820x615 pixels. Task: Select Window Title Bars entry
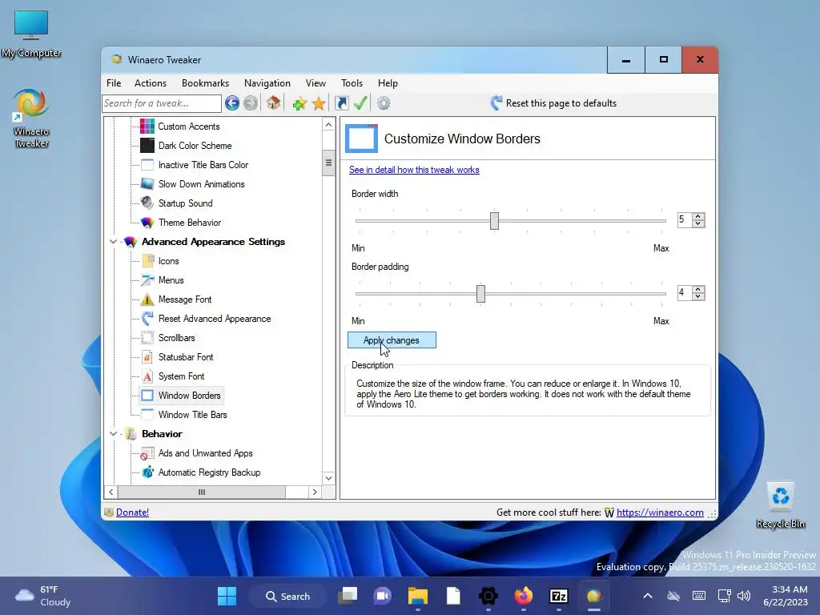coord(192,415)
